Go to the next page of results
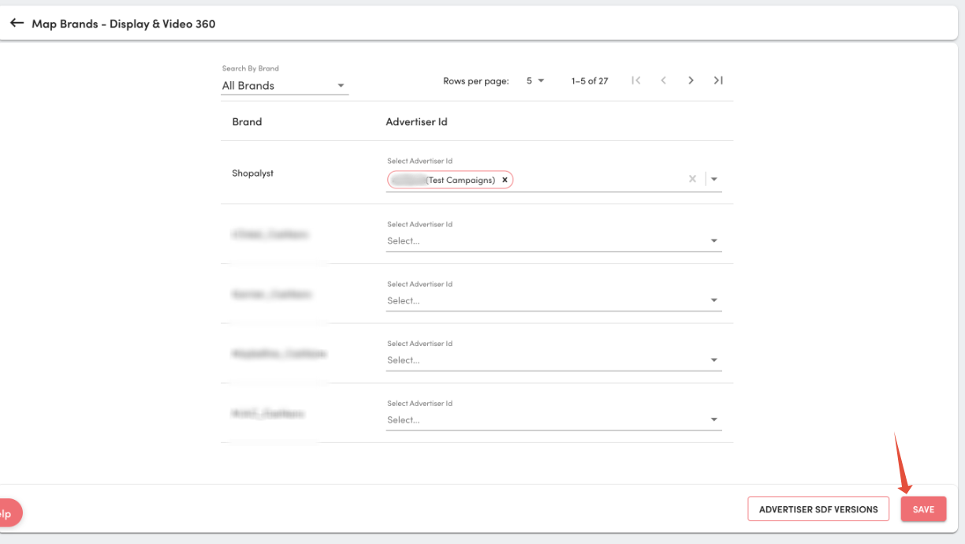 [691, 80]
